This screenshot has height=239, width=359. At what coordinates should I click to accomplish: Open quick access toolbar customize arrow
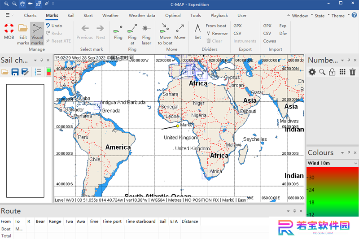(53, 4)
